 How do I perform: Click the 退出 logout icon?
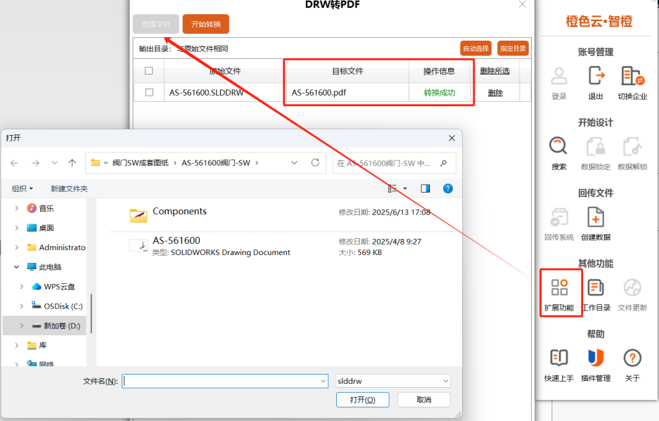point(596,76)
